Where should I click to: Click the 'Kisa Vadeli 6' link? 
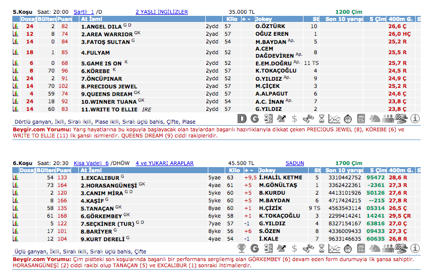pyautogui.click(x=91, y=164)
